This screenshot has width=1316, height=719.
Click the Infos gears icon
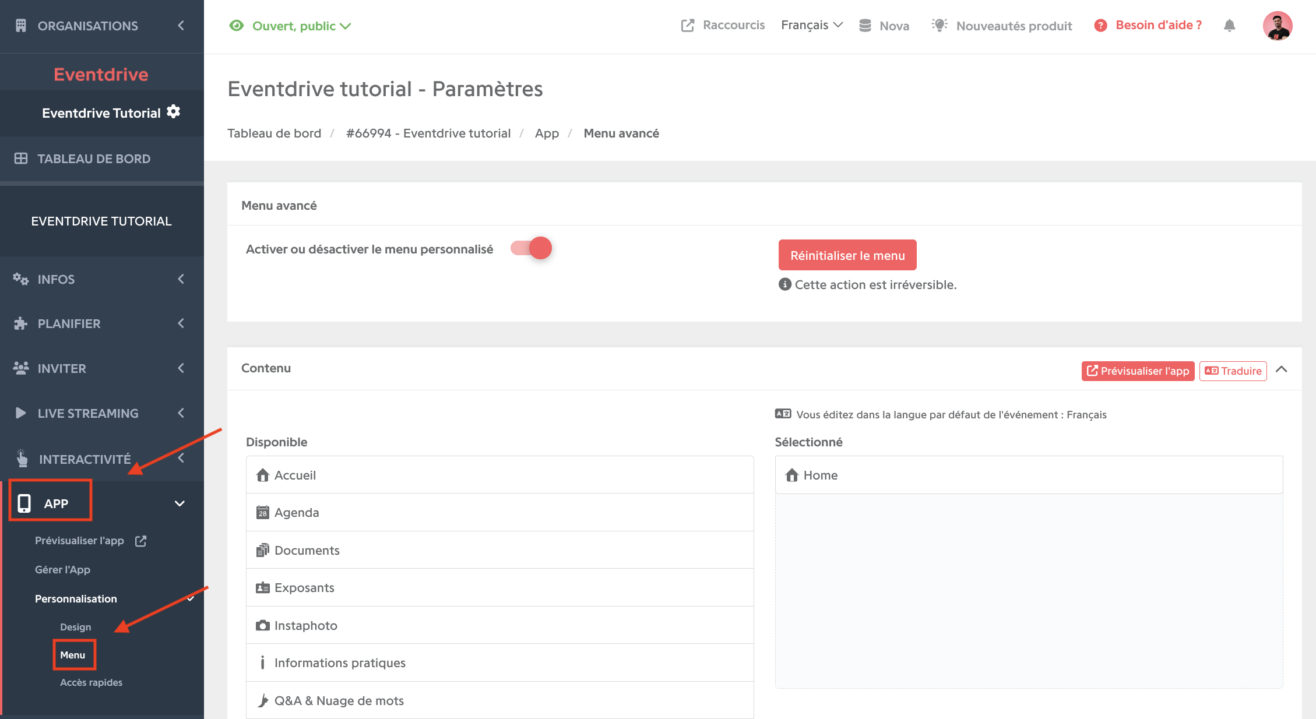(21, 279)
